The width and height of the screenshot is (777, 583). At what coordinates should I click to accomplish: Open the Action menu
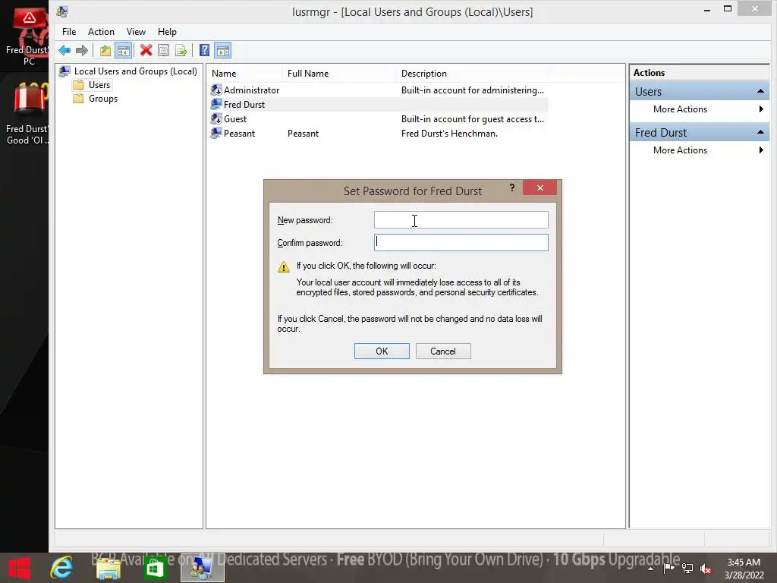click(101, 32)
